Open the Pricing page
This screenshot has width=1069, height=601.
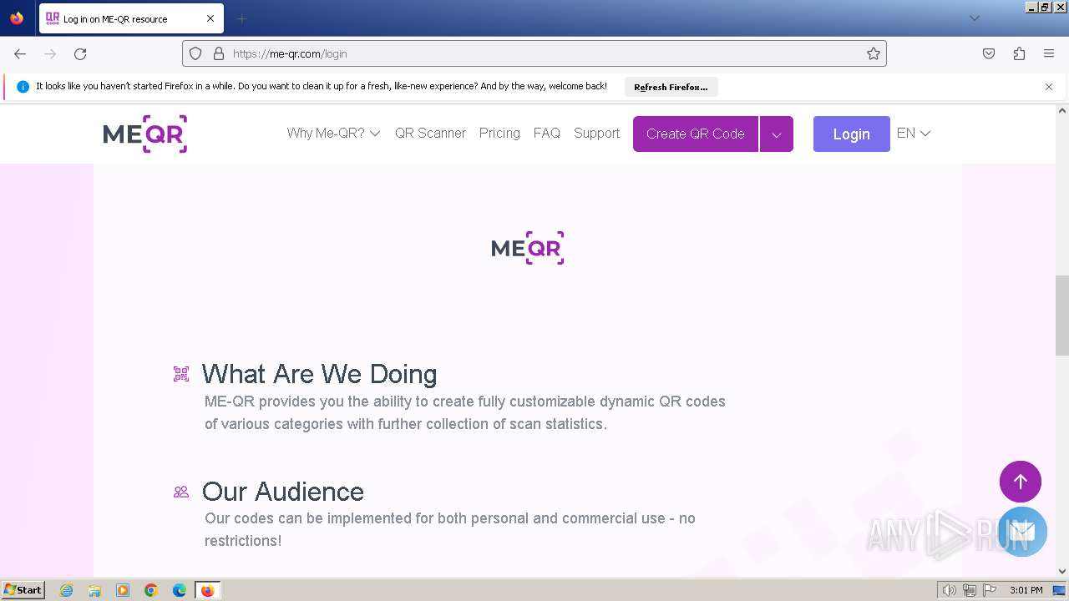(x=499, y=134)
